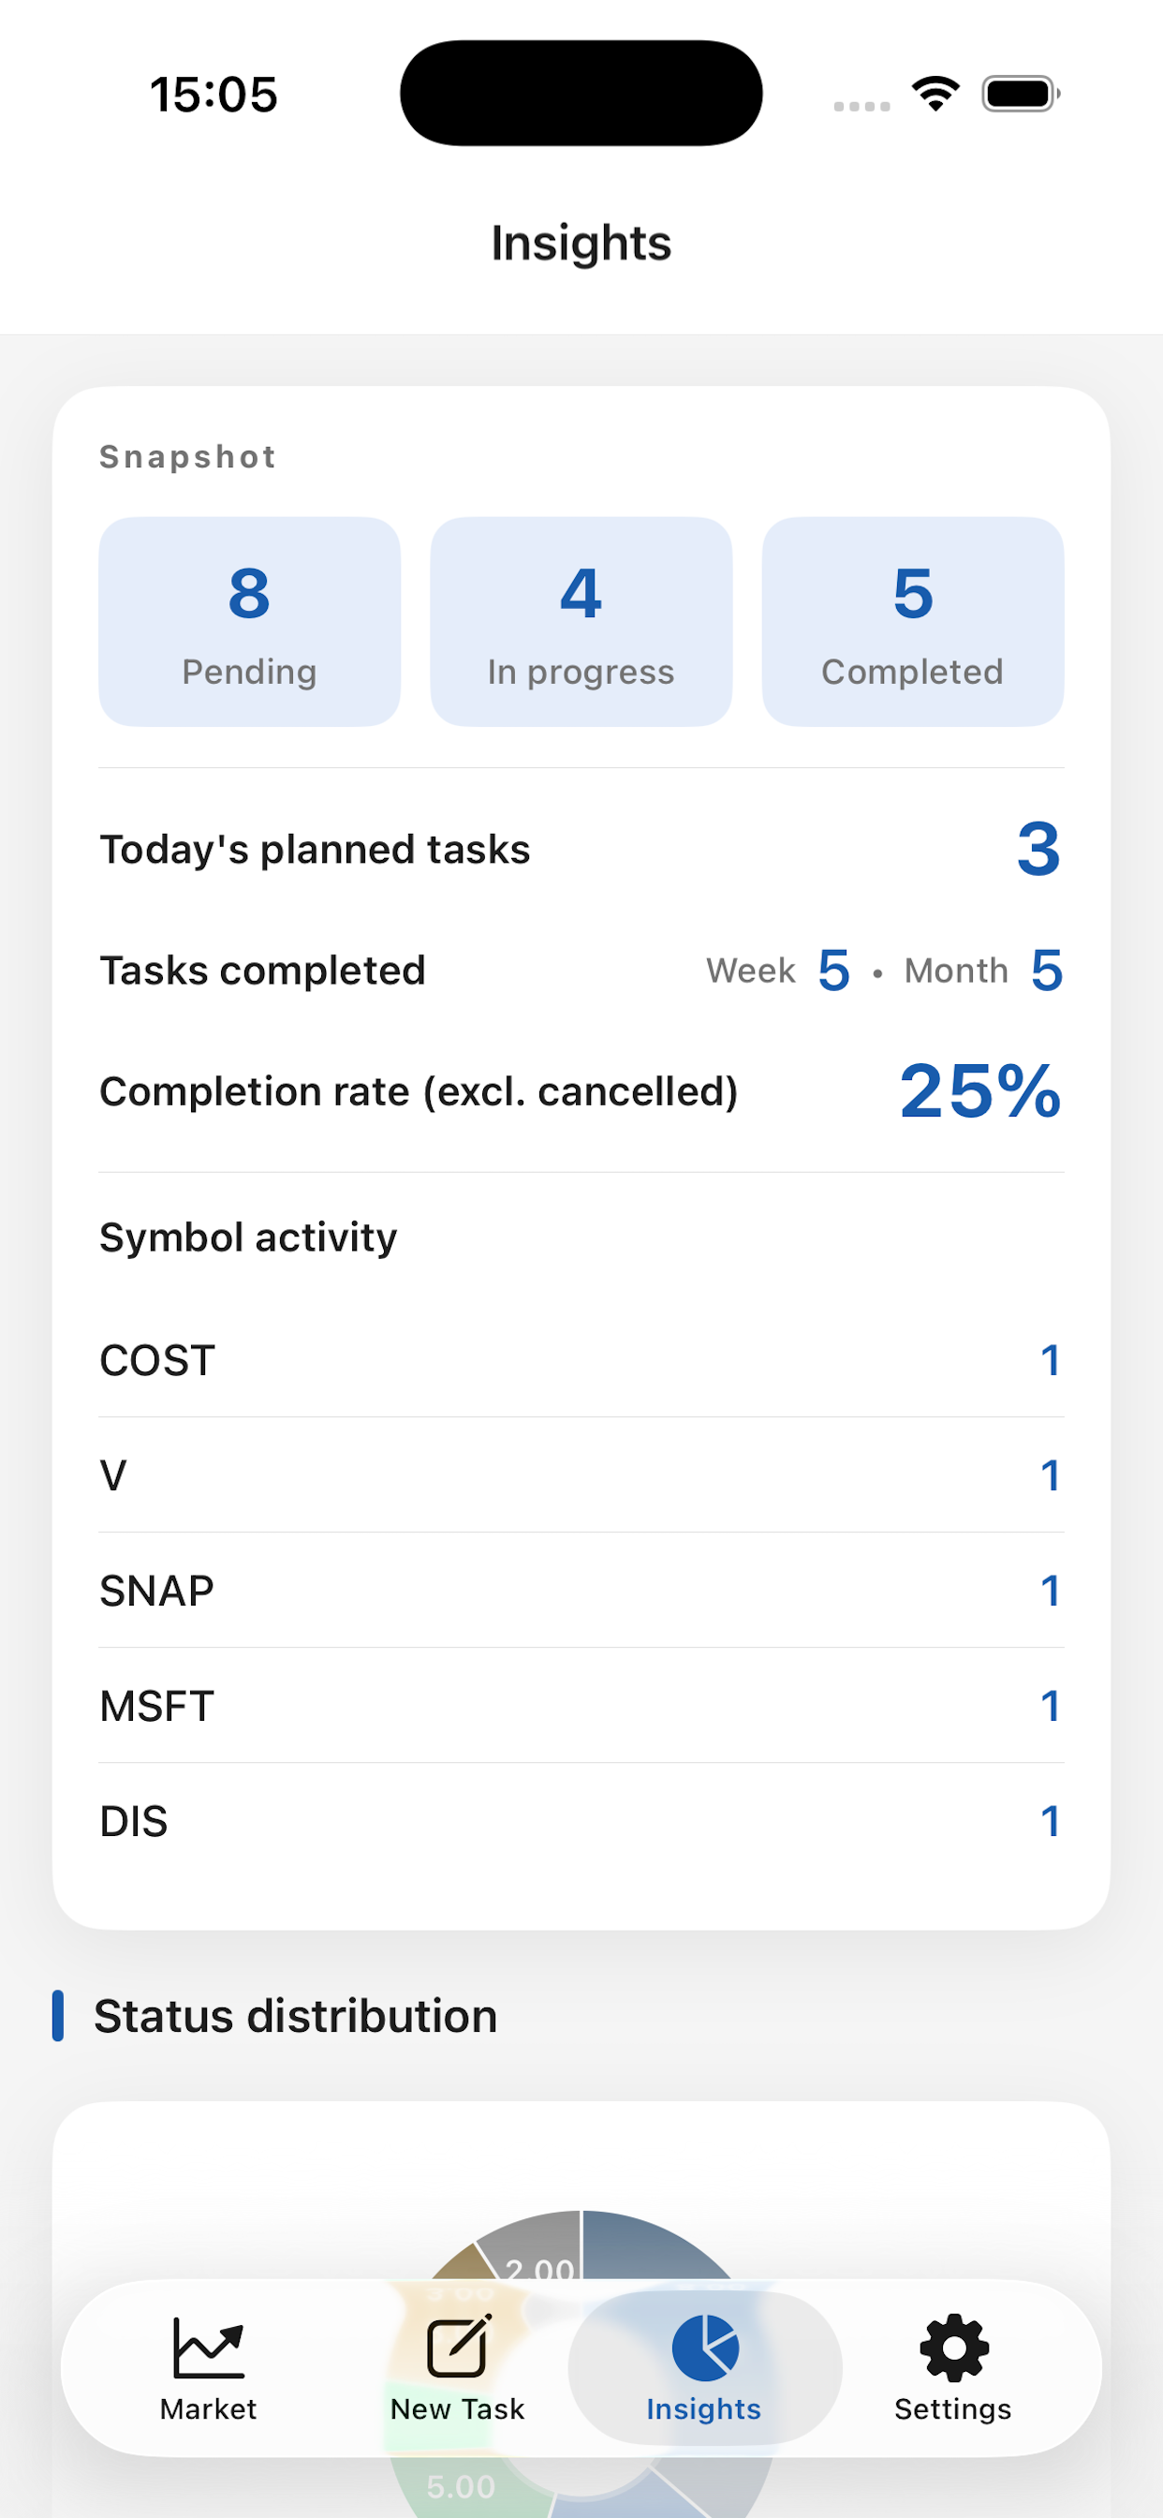Select the V symbol activity row
Viewport: 1163px width, 2518px height.
[581, 1475]
